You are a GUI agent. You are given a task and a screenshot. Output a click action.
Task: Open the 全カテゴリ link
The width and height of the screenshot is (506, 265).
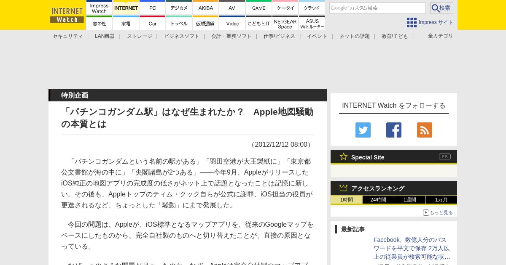[441, 36]
